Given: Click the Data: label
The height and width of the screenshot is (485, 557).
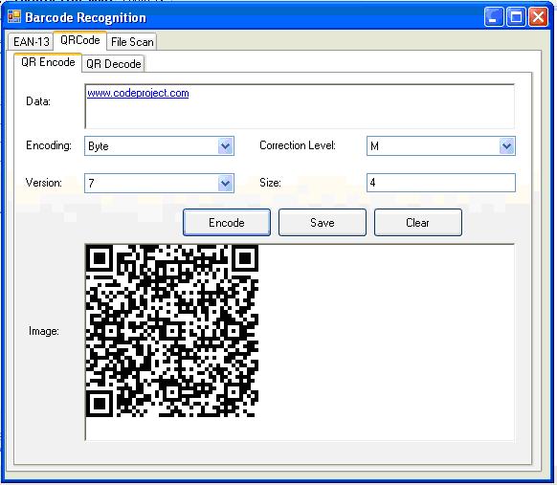Looking at the screenshot, I should pos(38,101).
